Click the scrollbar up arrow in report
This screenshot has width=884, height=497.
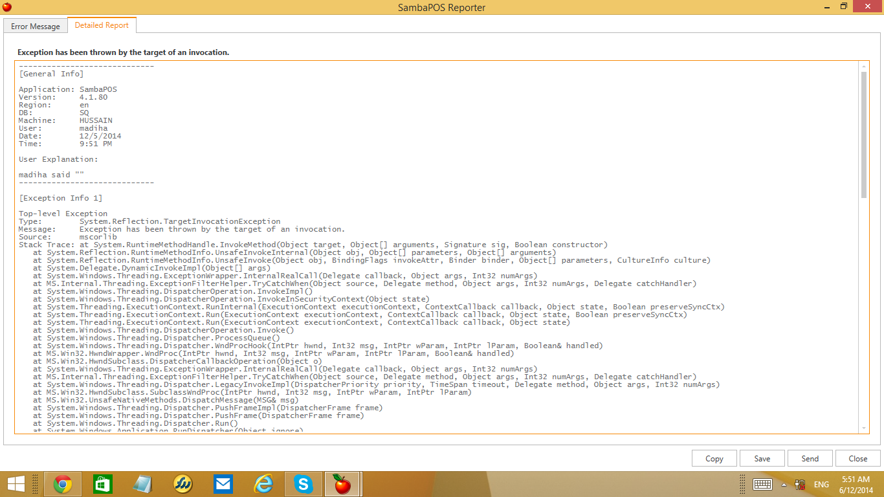(863, 65)
